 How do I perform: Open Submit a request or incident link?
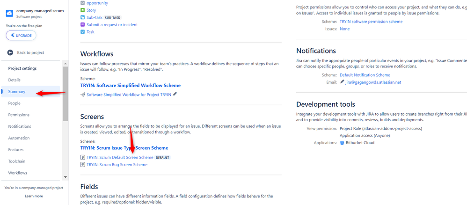point(112,24)
